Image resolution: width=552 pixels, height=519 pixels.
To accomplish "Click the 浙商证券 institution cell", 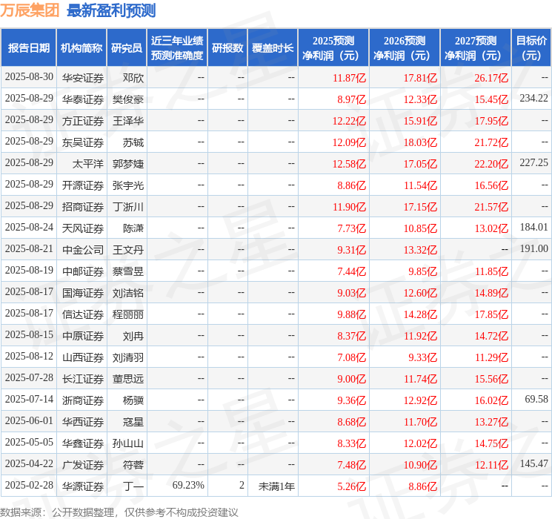I will point(83,400).
